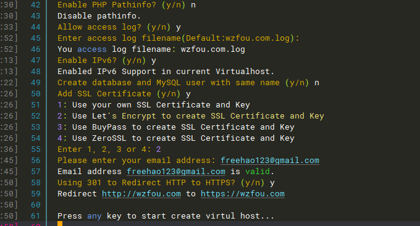This screenshot has width=420, height=226.
Task: Click line number 51
Action: click(x=36, y=105)
